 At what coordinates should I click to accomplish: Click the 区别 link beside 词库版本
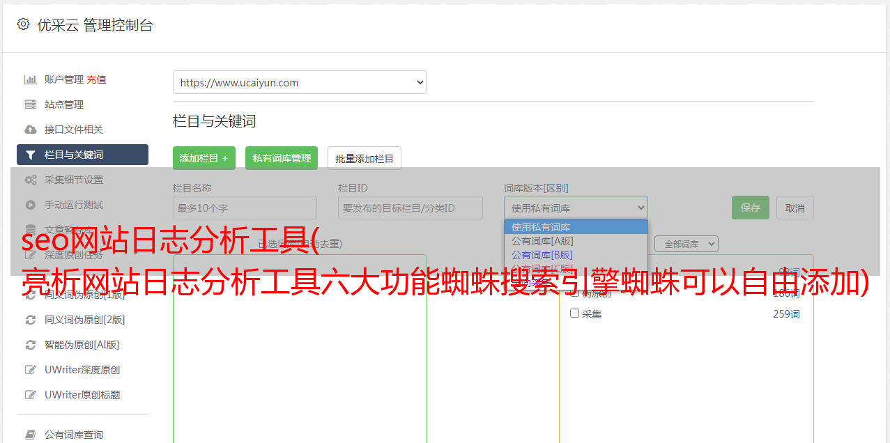point(556,188)
